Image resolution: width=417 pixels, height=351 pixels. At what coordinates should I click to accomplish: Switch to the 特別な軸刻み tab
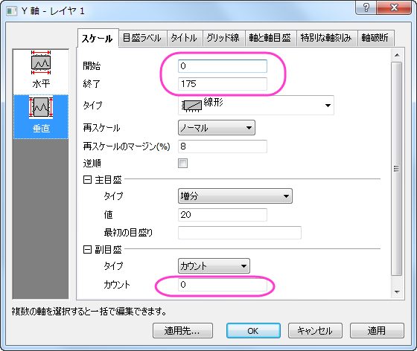point(326,38)
